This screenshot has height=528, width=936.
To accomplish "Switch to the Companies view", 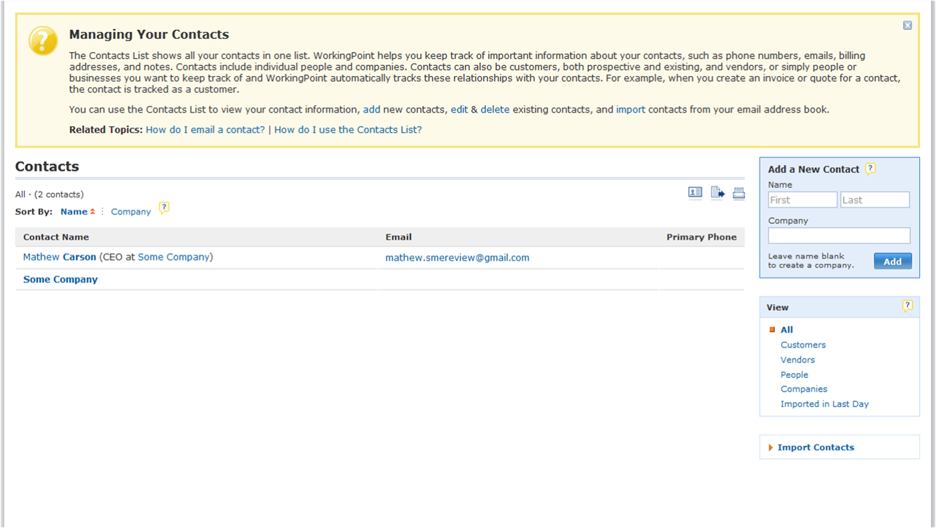I will pos(804,388).
